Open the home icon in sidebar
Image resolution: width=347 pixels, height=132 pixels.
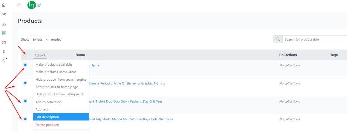point(4,5)
